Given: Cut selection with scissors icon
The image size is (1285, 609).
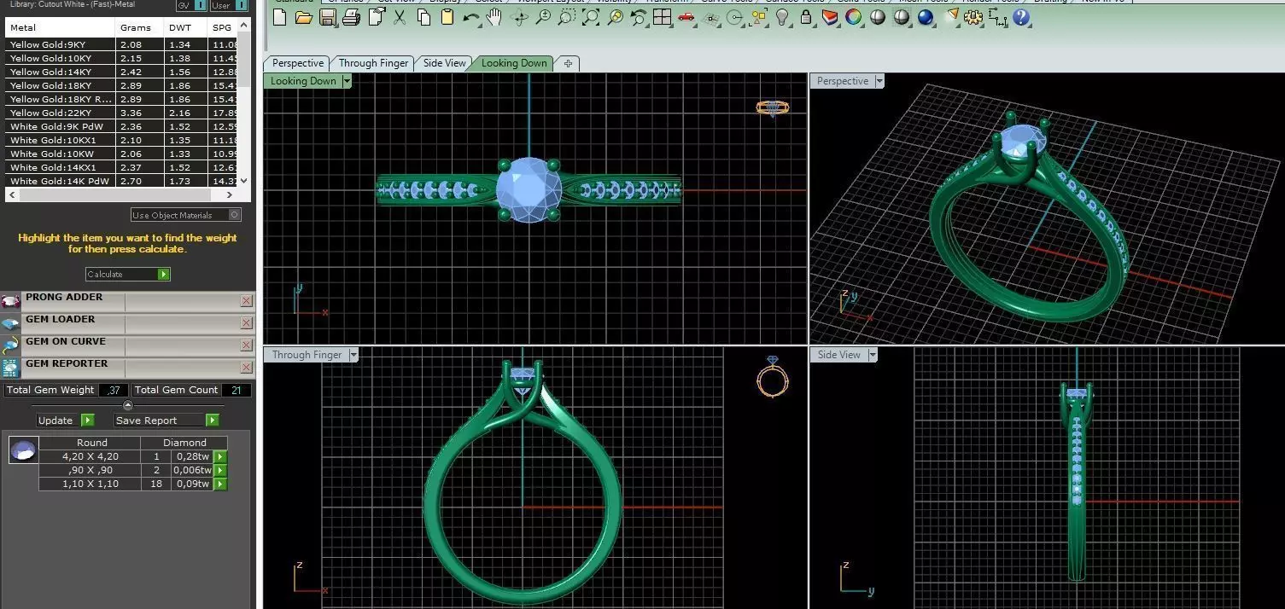Looking at the screenshot, I should coord(399,17).
